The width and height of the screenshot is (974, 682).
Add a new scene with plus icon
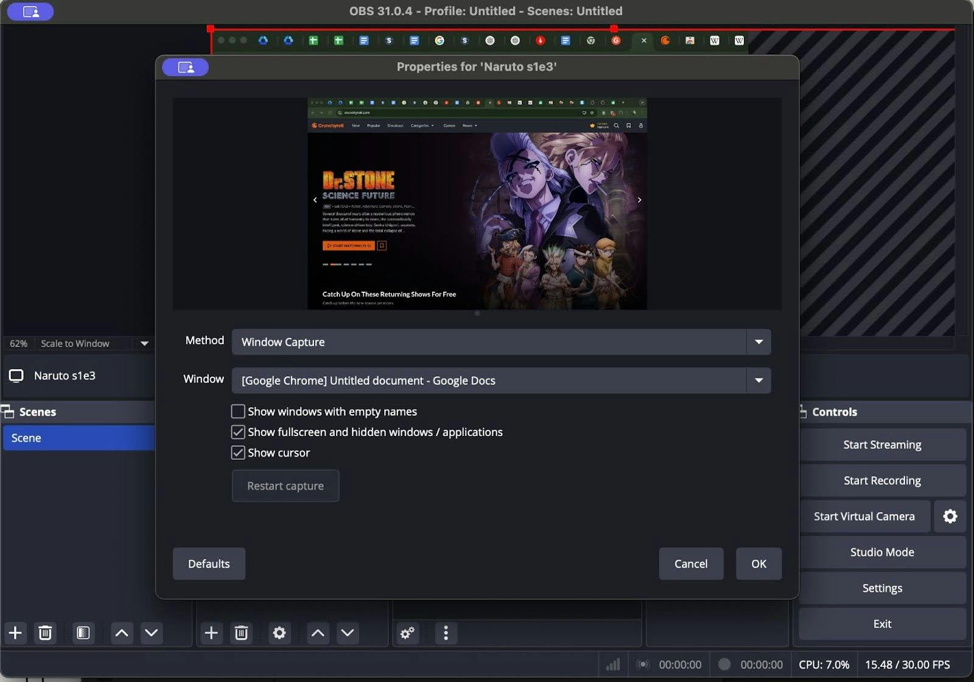(16, 633)
